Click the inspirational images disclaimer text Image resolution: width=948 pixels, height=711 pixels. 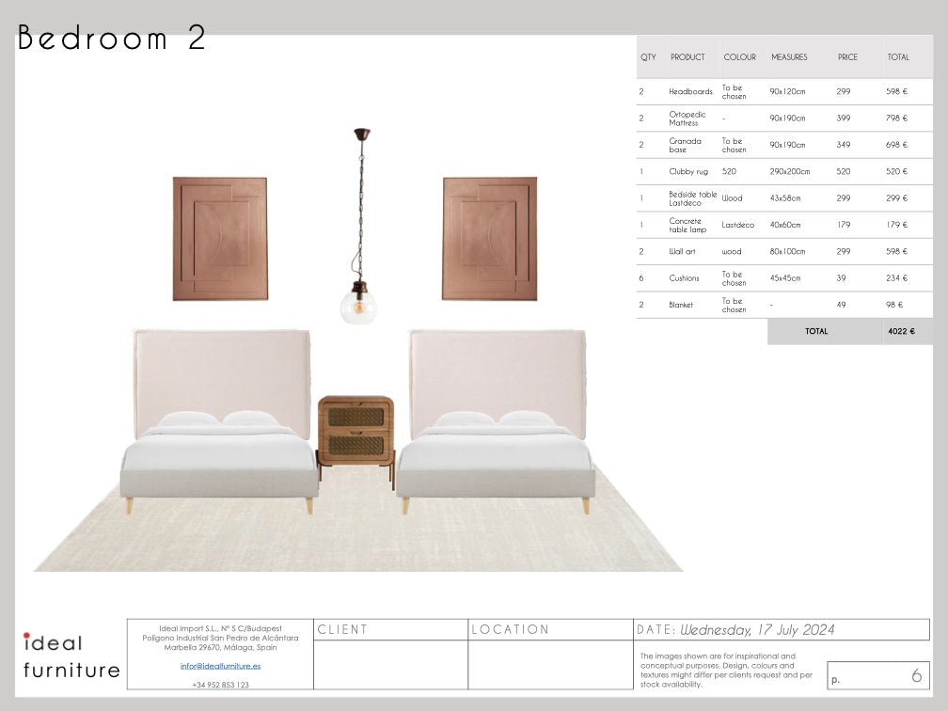click(726, 670)
